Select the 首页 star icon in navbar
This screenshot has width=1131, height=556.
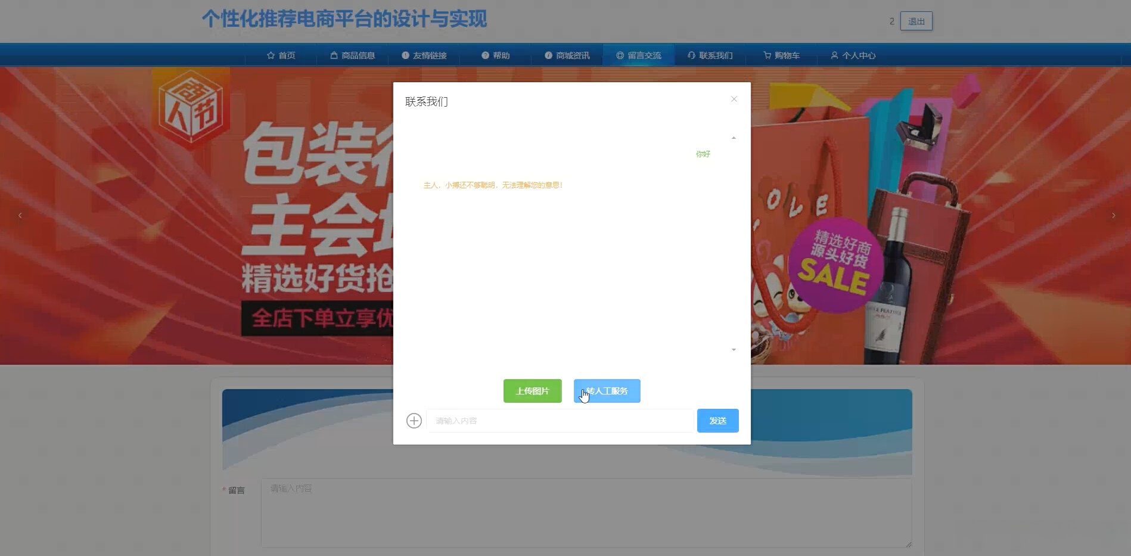[x=271, y=55]
